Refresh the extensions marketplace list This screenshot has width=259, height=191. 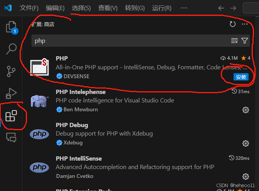232,24
